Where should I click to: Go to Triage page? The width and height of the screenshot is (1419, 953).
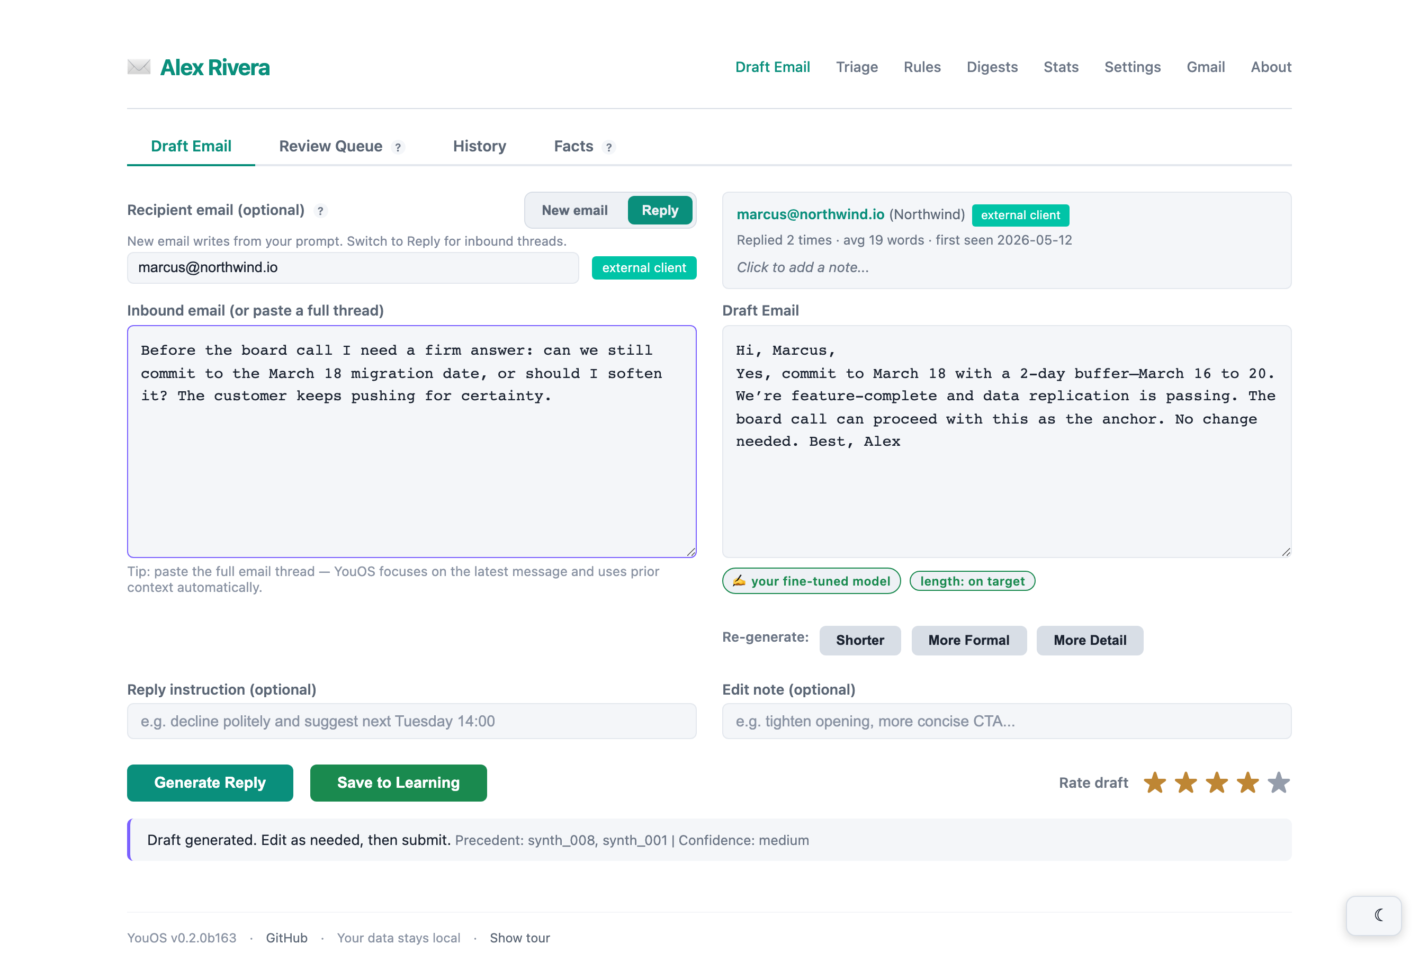pos(856,67)
